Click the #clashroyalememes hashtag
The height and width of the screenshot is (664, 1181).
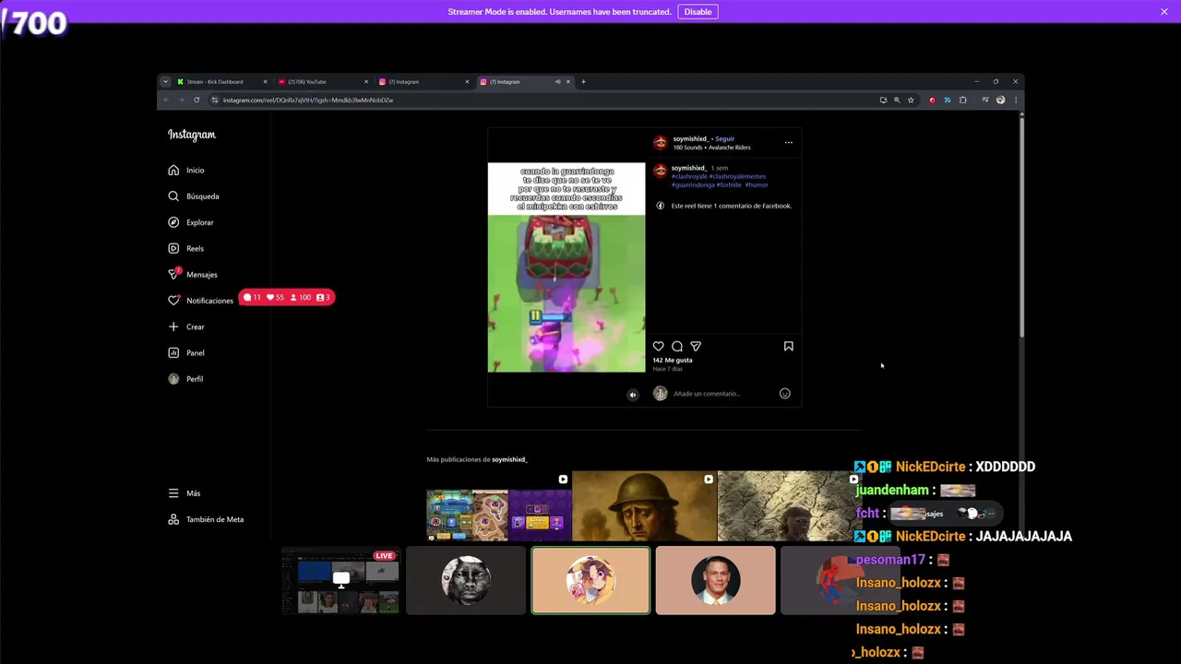738,176
